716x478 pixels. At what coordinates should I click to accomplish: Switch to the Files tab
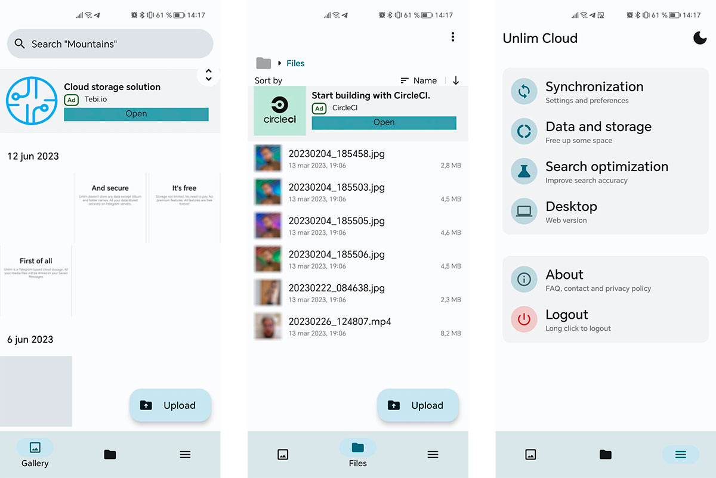click(x=357, y=454)
